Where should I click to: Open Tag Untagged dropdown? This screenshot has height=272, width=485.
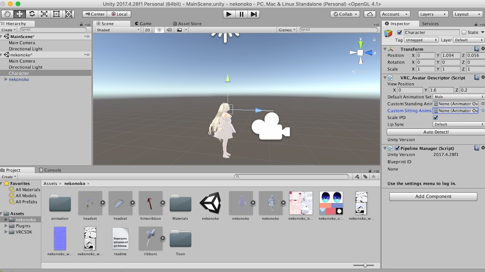(x=421, y=40)
